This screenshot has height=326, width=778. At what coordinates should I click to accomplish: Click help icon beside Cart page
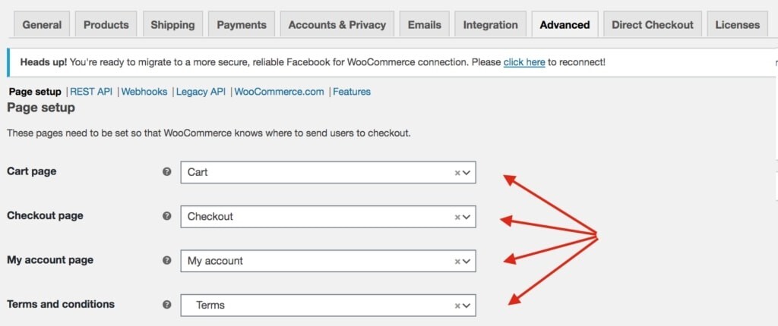167,172
